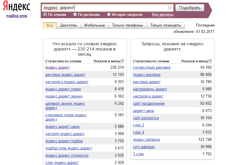Open 'ключевые слова яндекс директ' link

coord(66,117)
